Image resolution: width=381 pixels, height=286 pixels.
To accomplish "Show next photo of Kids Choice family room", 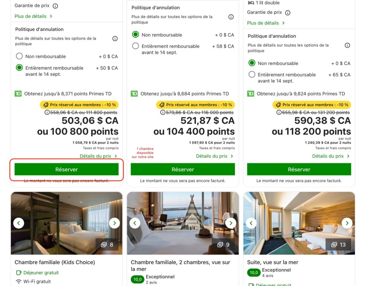I will click(114, 223).
